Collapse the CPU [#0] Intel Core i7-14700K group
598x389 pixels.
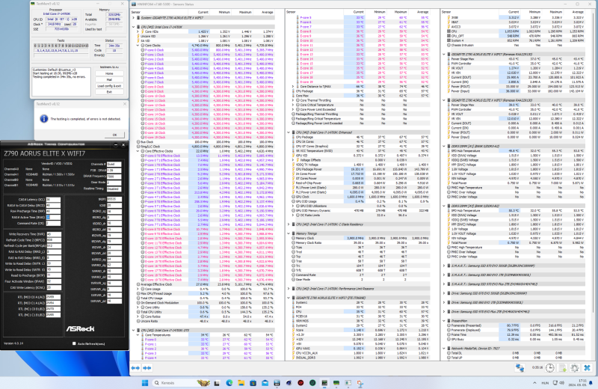[x=134, y=27]
